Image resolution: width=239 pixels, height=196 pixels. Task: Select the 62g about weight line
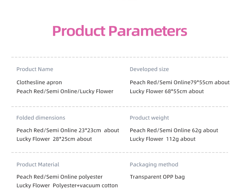[174, 130]
